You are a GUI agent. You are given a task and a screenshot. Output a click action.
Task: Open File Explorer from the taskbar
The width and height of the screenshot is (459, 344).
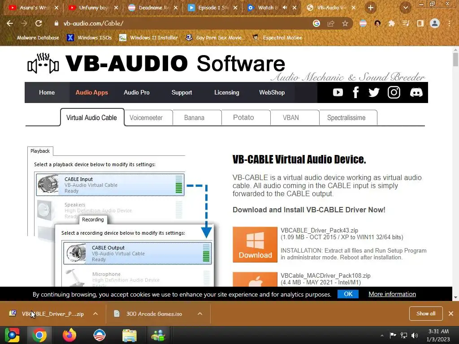point(129,335)
